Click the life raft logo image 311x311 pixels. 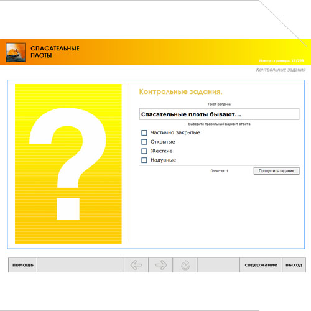[16, 52]
